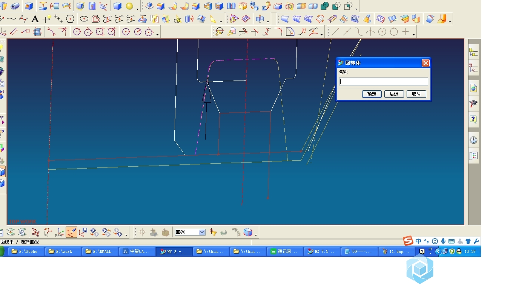Expand the grayed snap toolbar options arrow
Screen dimensions: 513x289
click(413, 34)
